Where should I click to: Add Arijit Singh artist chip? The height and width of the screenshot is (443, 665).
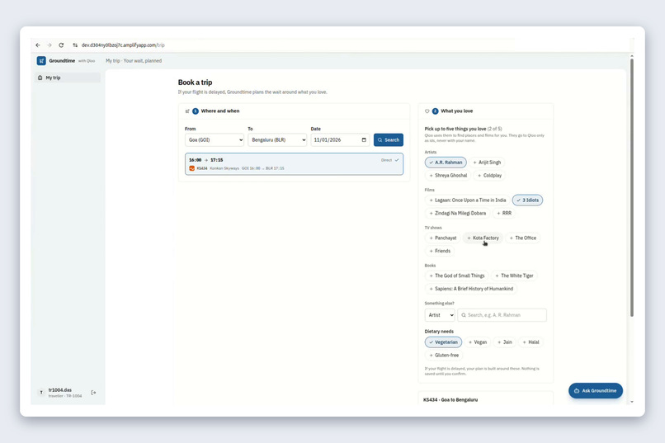tap(487, 163)
